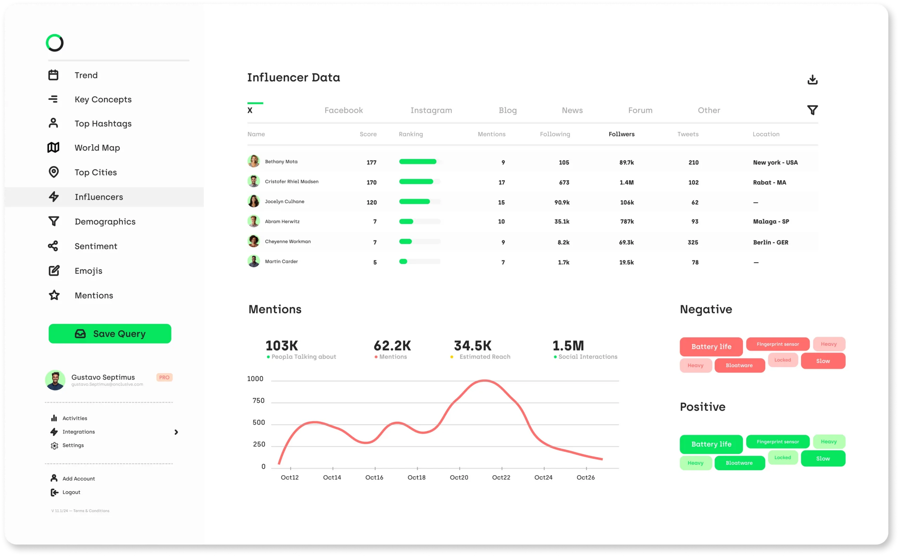Open the Top Cities view
The height and width of the screenshot is (556, 899).
(x=95, y=172)
